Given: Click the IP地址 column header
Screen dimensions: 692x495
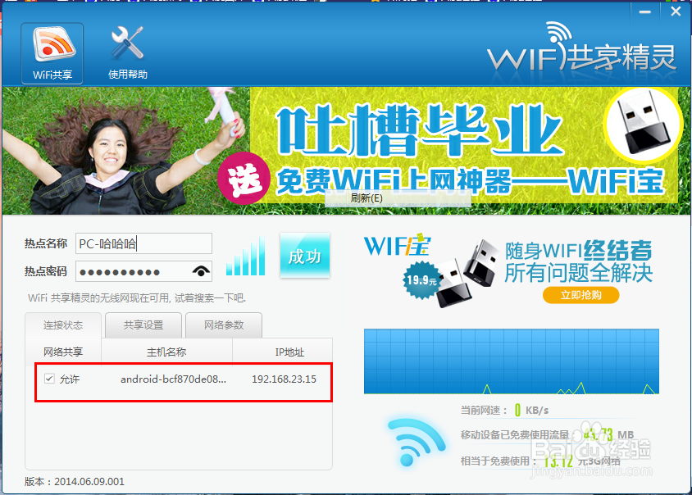Looking at the screenshot, I should pos(282,352).
